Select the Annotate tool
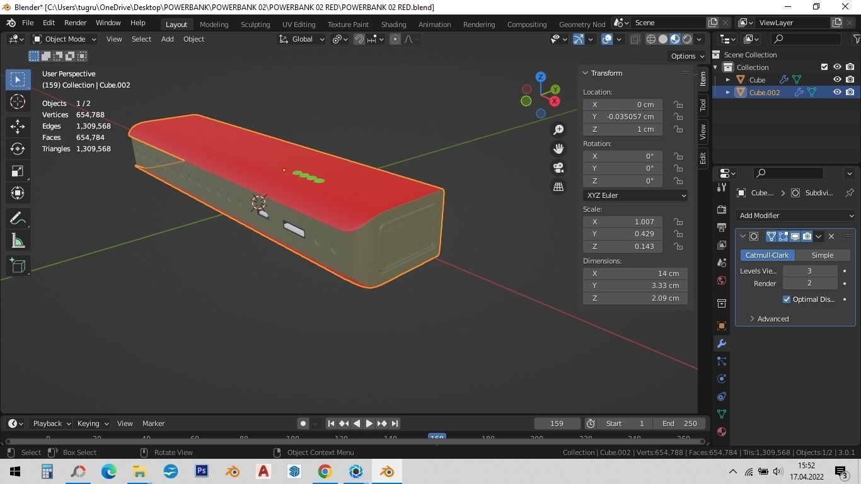 click(18, 218)
